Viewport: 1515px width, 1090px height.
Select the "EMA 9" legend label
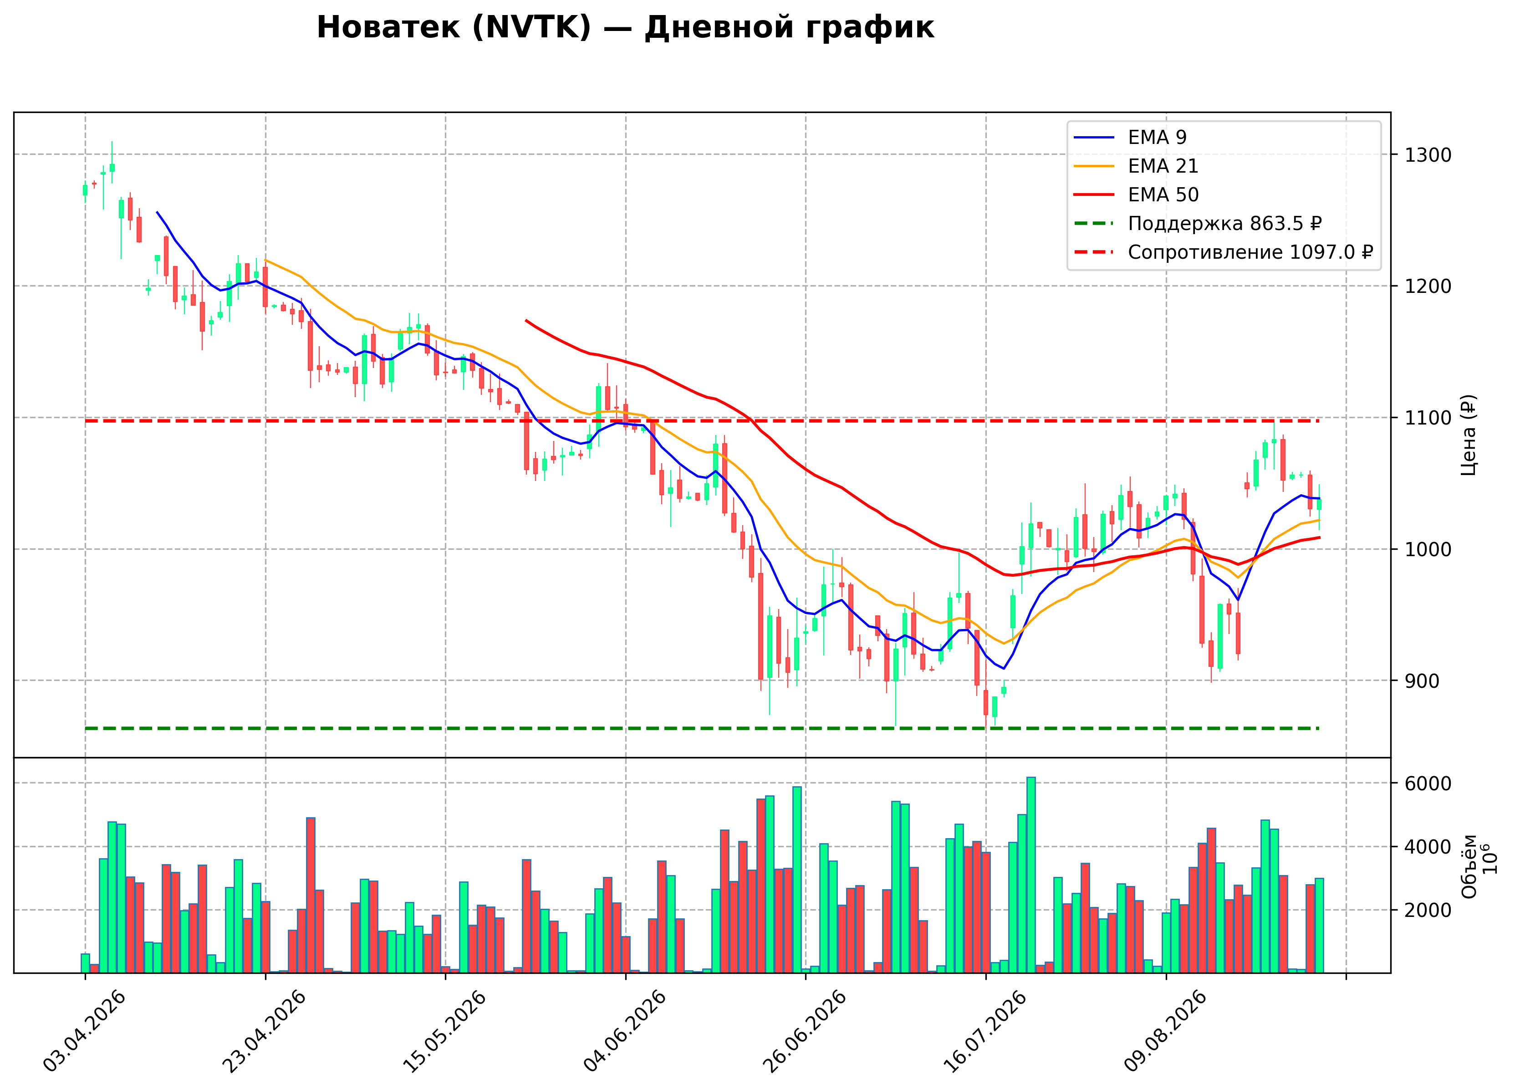[1157, 138]
